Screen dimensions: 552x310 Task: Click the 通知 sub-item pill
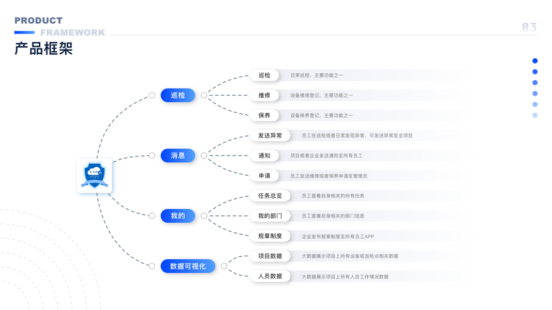click(264, 156)
